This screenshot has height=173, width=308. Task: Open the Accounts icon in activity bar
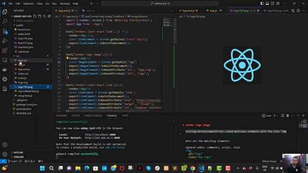coord(5,145)
